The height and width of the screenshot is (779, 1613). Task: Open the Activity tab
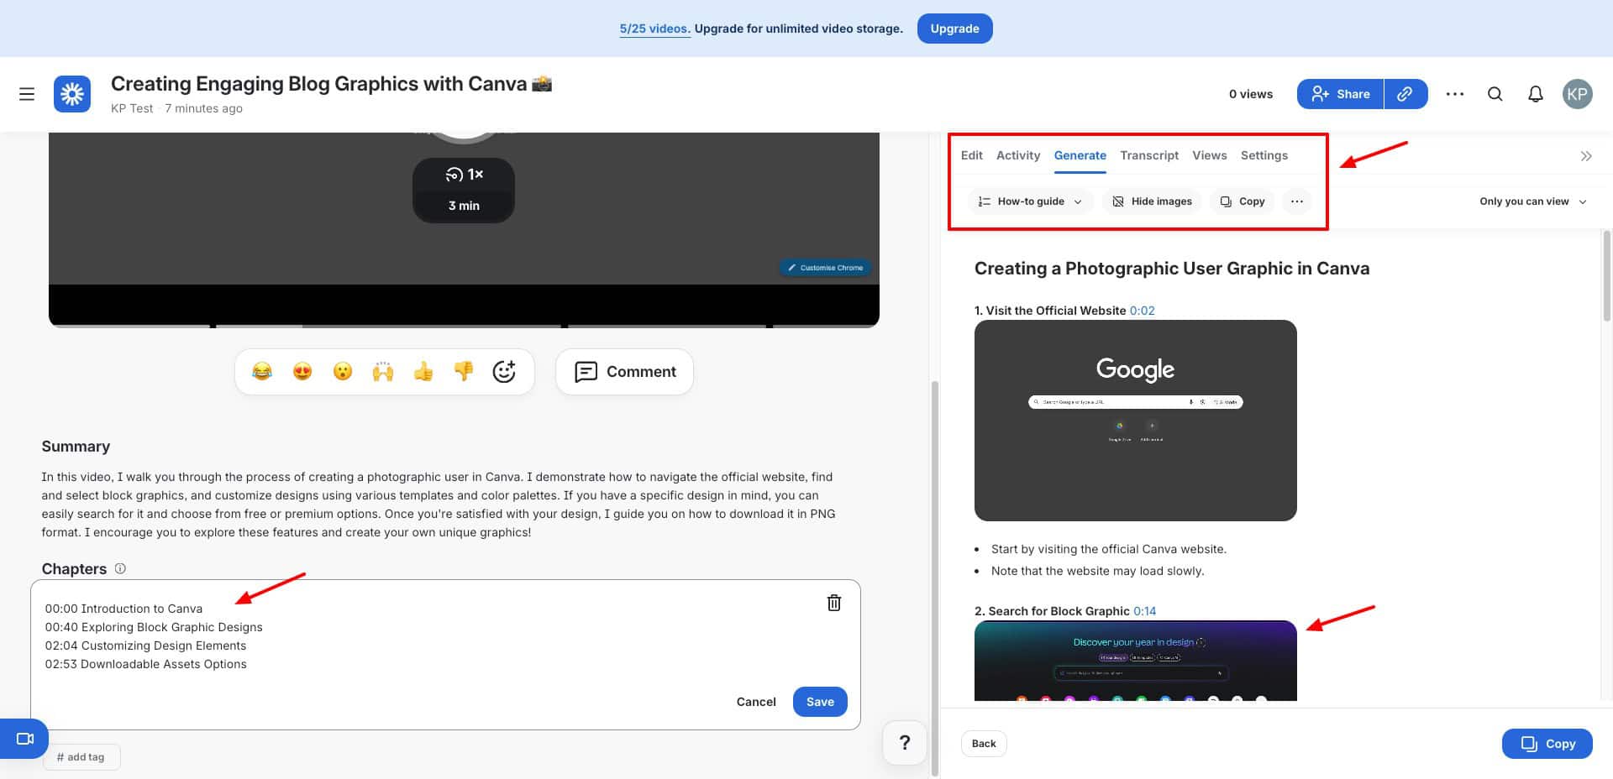[x=1017, y=155]
